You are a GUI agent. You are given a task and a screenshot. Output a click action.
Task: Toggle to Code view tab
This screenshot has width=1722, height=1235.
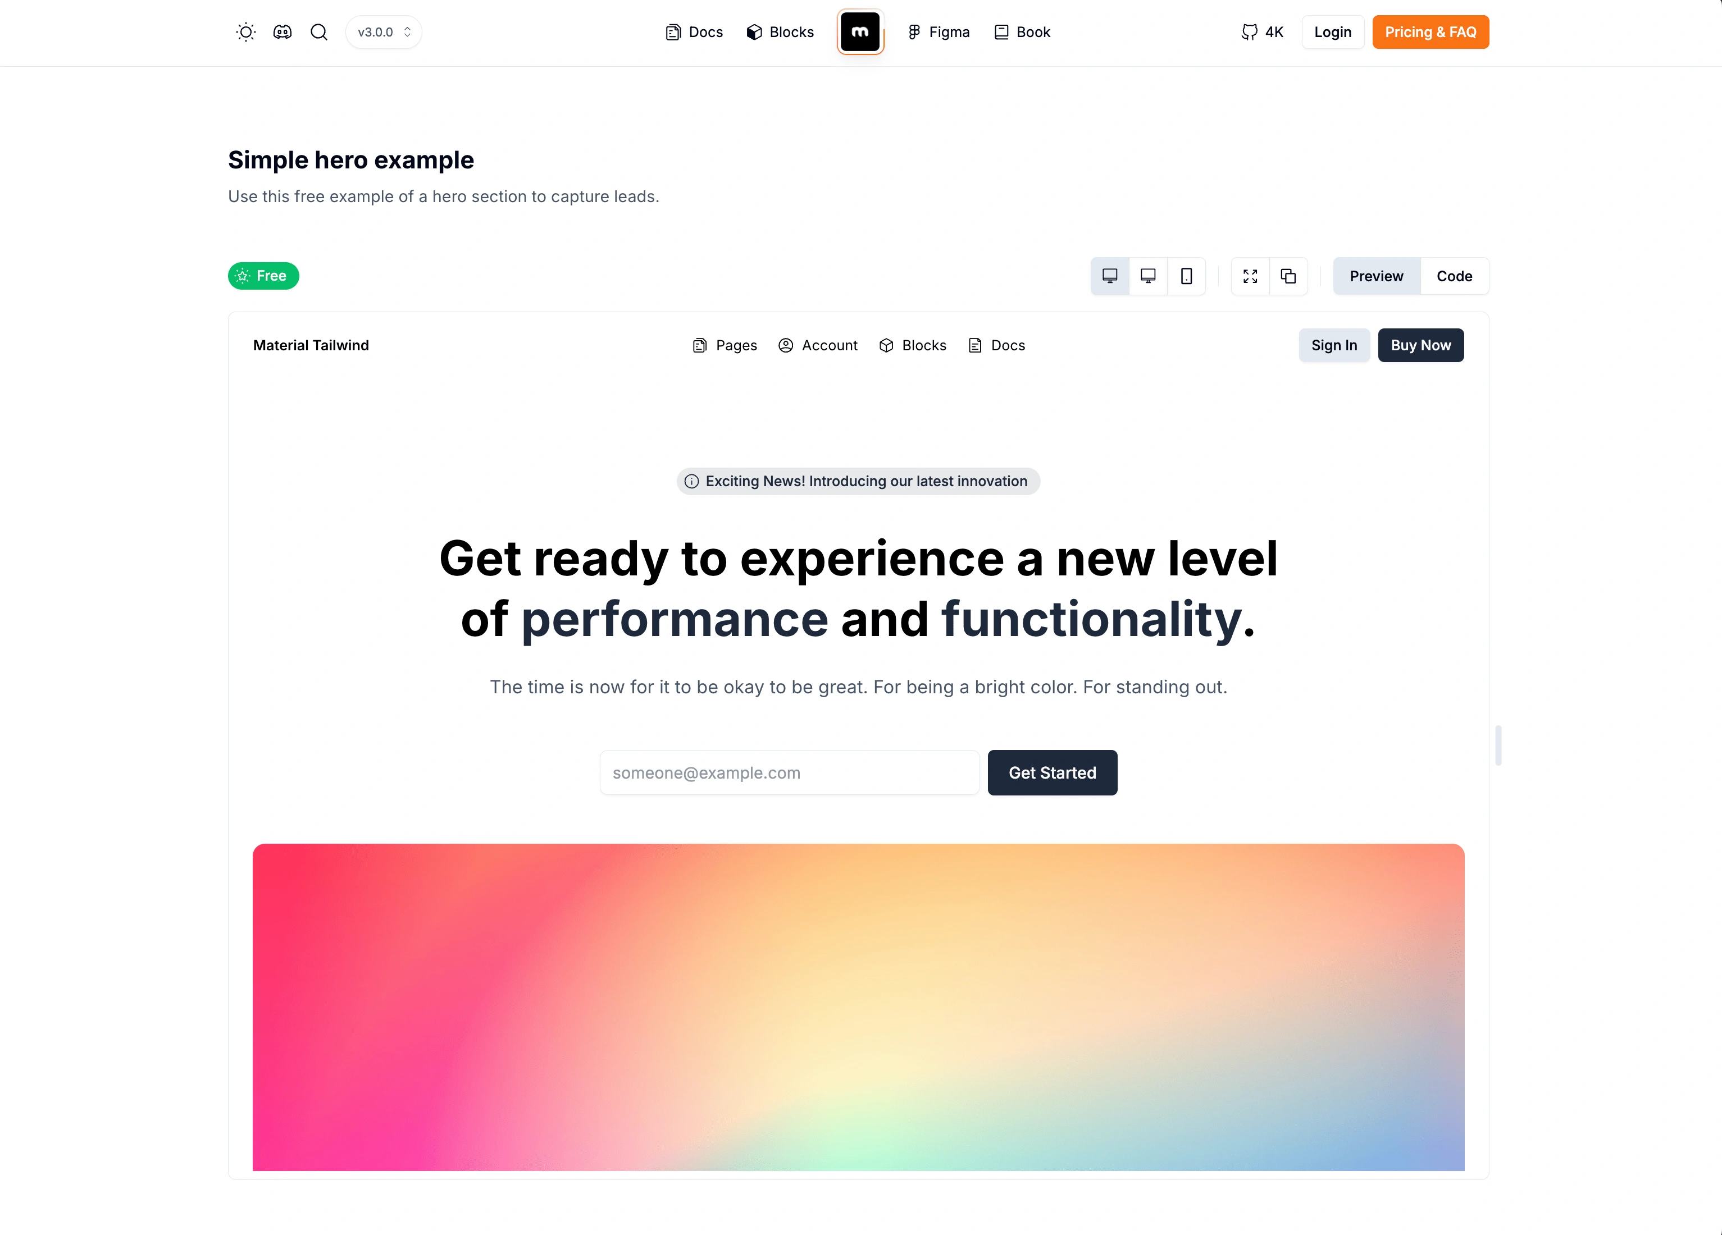pyautogui.click(x=1455, y=275)
